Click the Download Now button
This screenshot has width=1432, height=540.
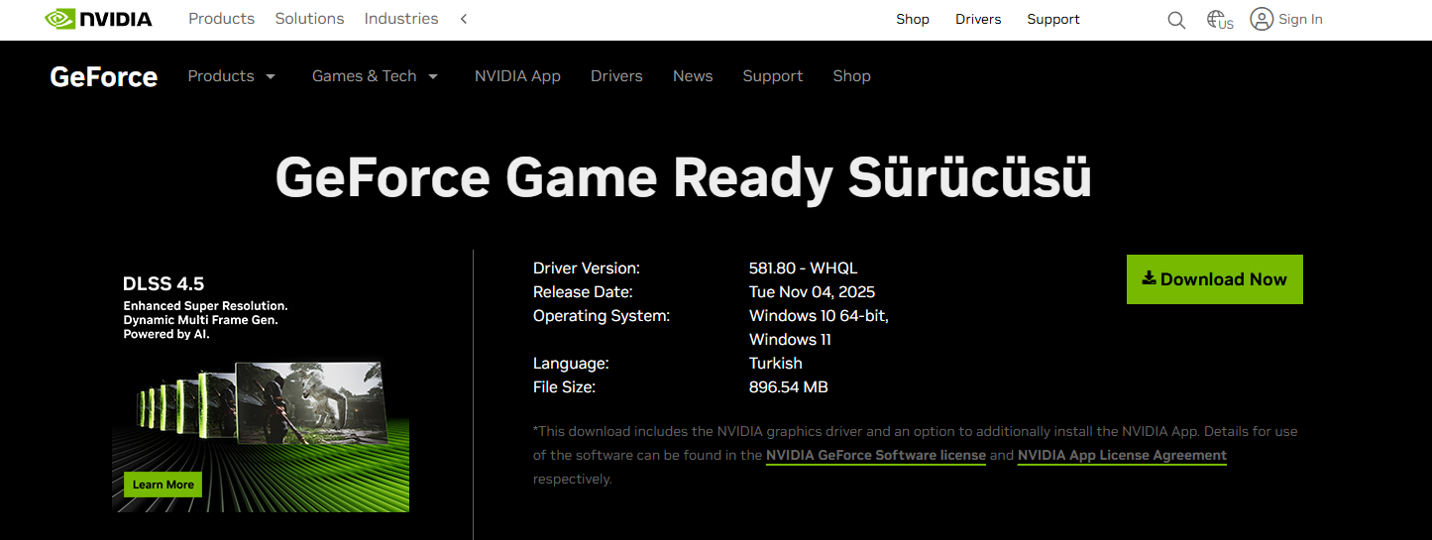pos(1215,279)
